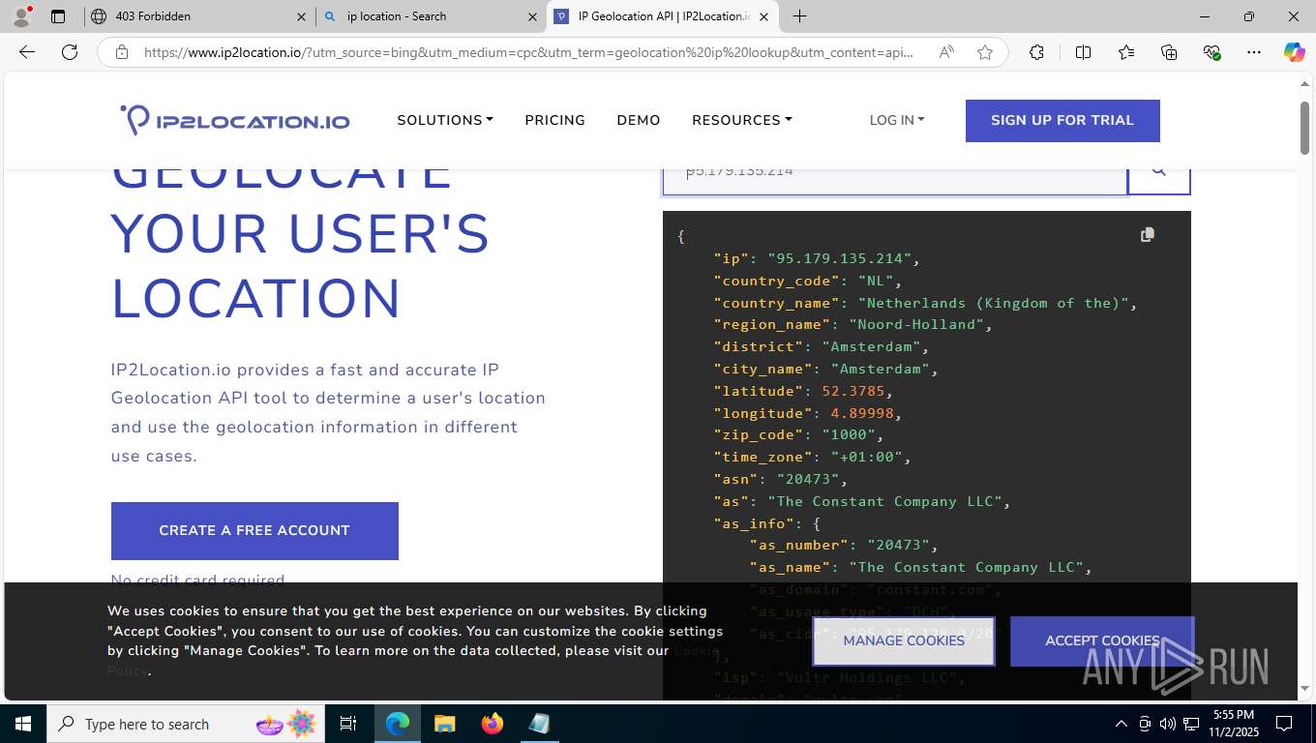Activate Read aloud icon in address bar
1316x743 pixels.
pyautogui.click(x=946, y=52)
